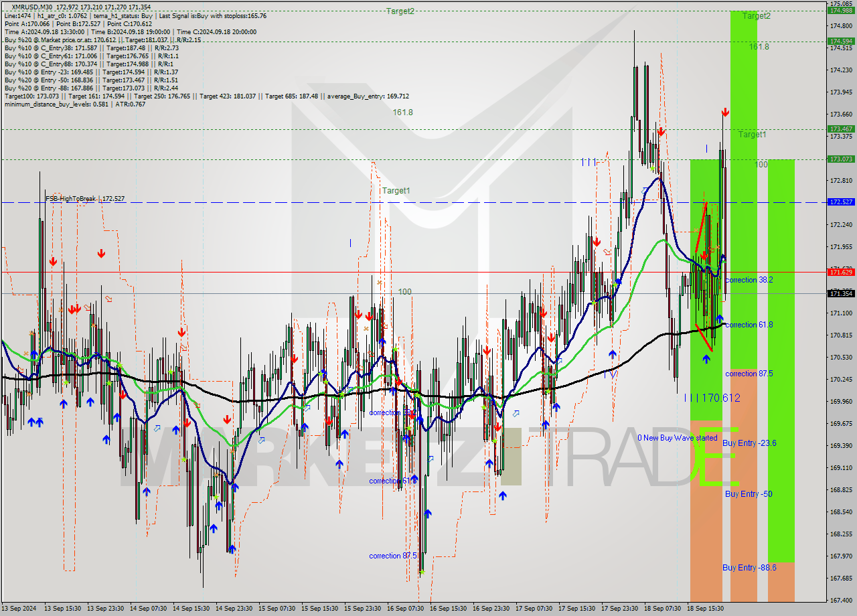Click the 170.245 value on price axis

pos(841,380)
